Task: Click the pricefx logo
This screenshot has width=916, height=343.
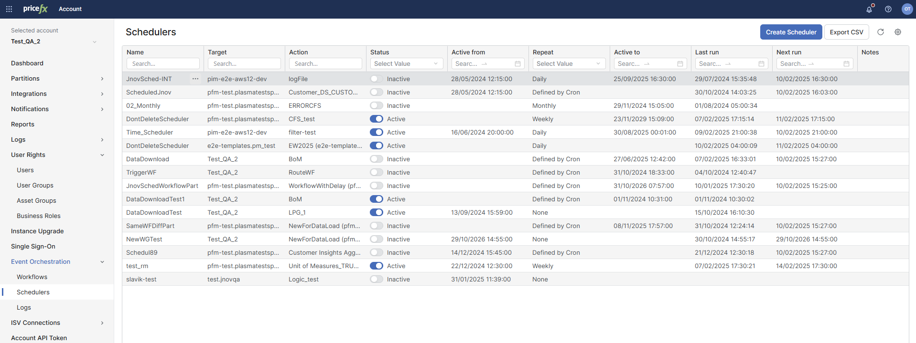Action: point(35,9)
